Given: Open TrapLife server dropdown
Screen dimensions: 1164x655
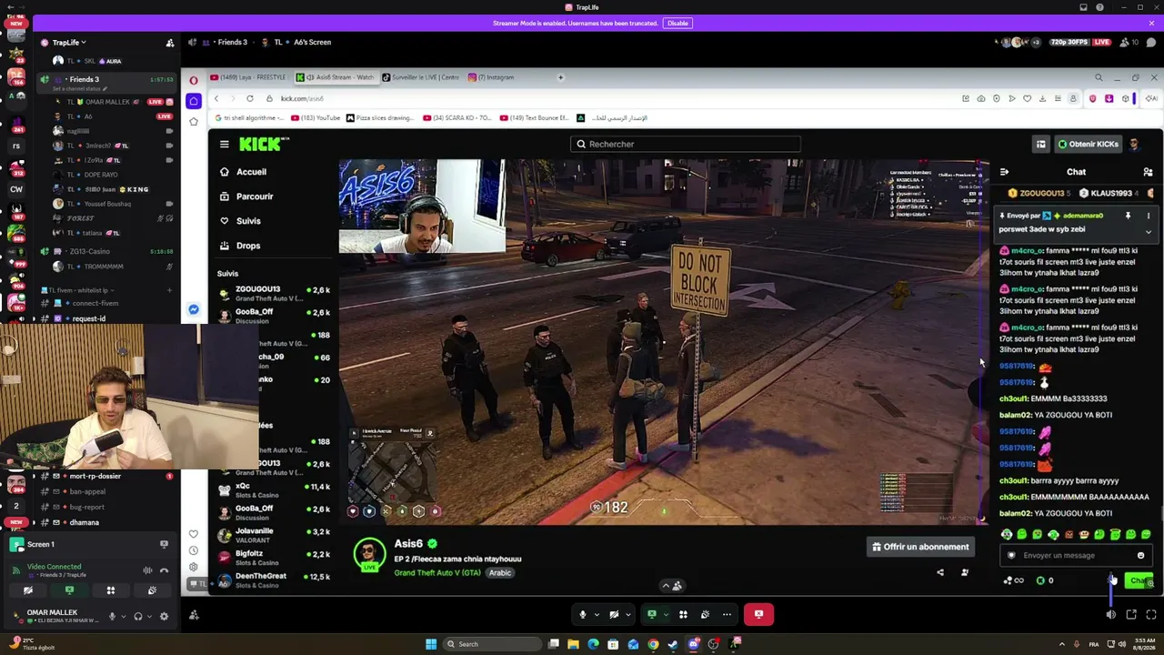Looking at the screenshot, I should pos(69,43).
